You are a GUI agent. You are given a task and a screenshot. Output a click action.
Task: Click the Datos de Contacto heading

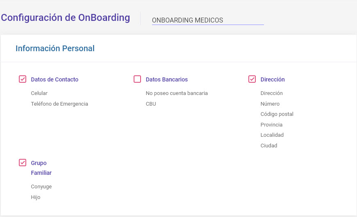[x=55, y=79]
